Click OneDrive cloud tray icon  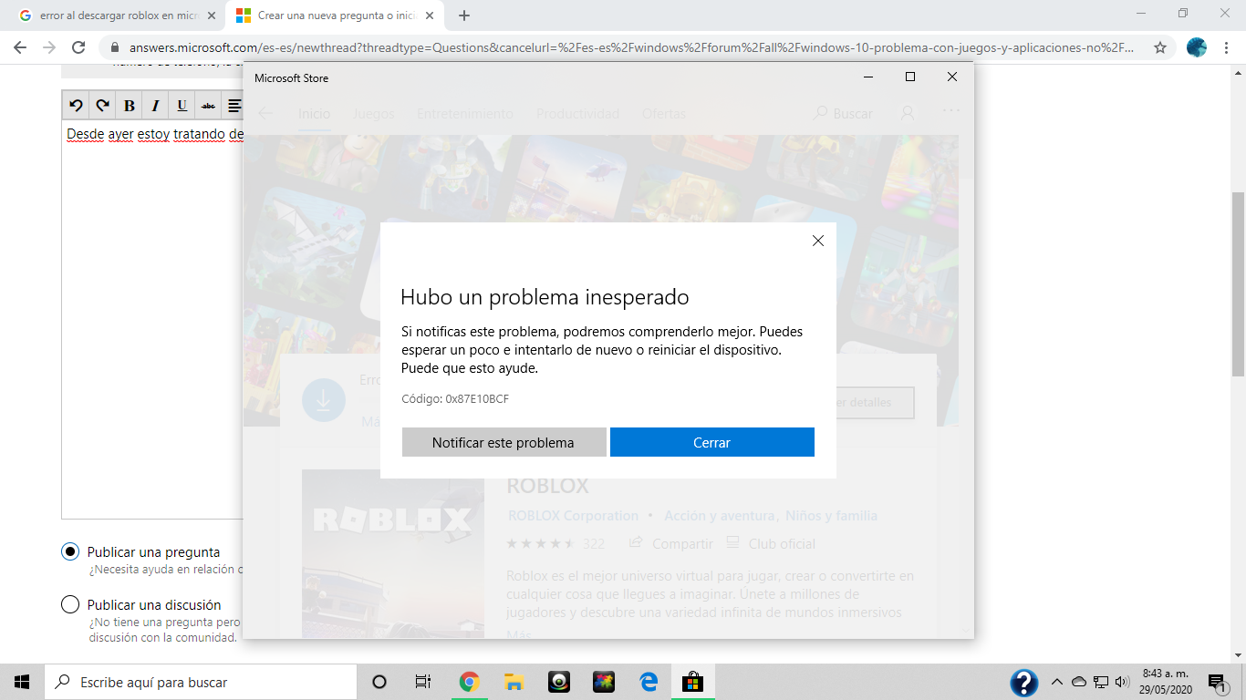pos(1079,682)
